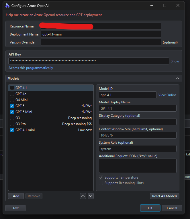Select the 'GPT 4.1 mini' model name
190x219 pixels.
25,130
